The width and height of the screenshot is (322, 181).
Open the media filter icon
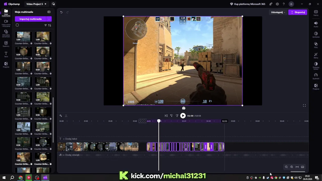46,25
